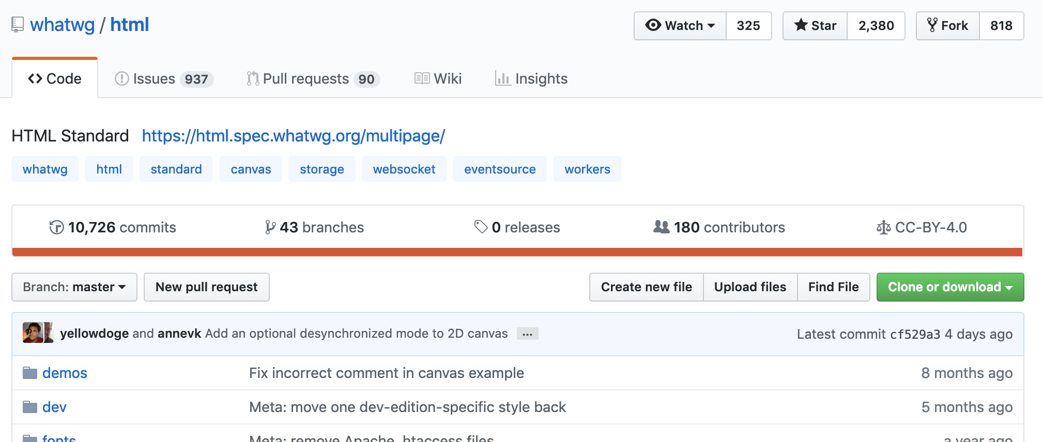This screenshot has width=1043, height=442.
Task: Open commit hash cf529a3
Action: click(x=915, y=334)
